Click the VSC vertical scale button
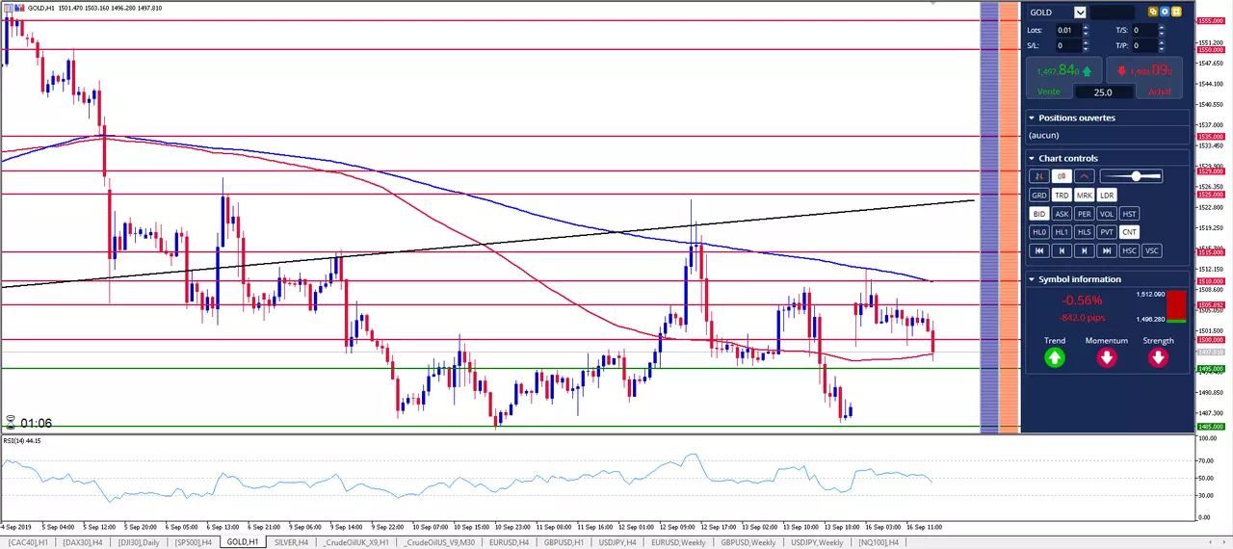Viewport: 1233px width, 549px height. pos(1152,250)
